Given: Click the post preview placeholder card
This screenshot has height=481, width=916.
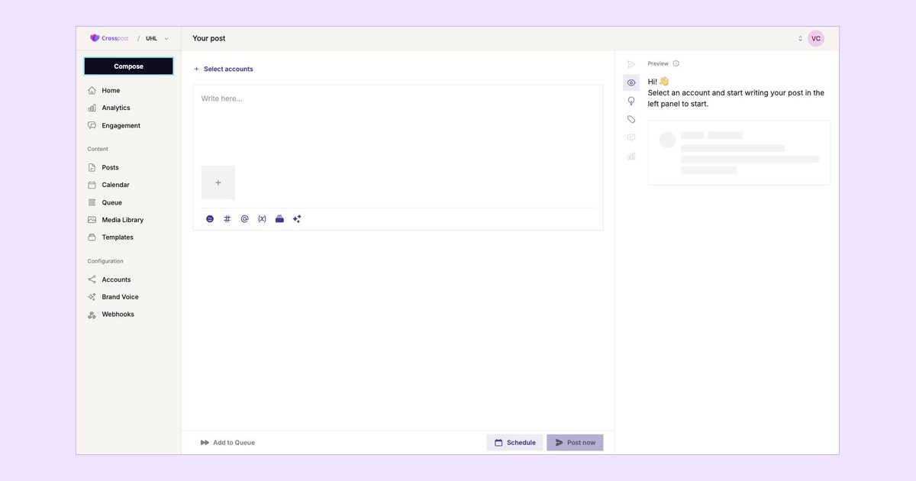Looking at the screenshot, I should click(x=739, y=153).
